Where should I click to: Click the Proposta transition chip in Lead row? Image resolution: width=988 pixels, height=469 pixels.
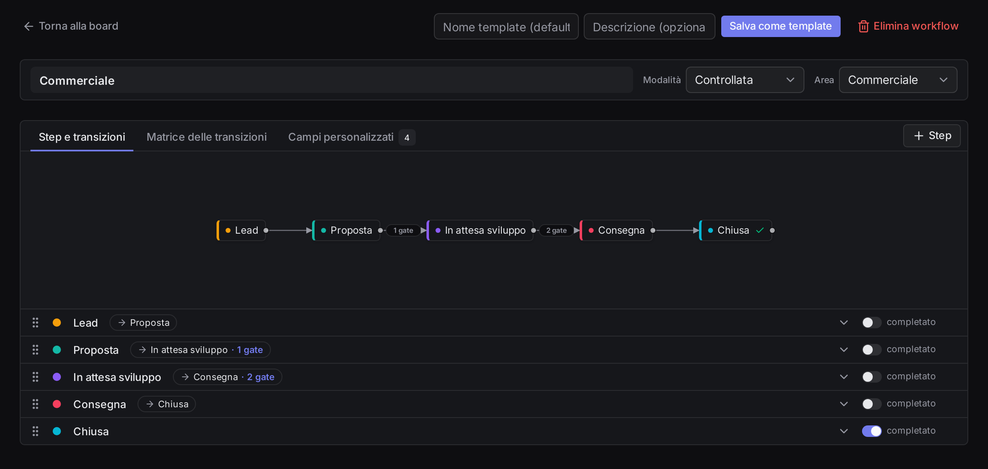click(143, 323)
